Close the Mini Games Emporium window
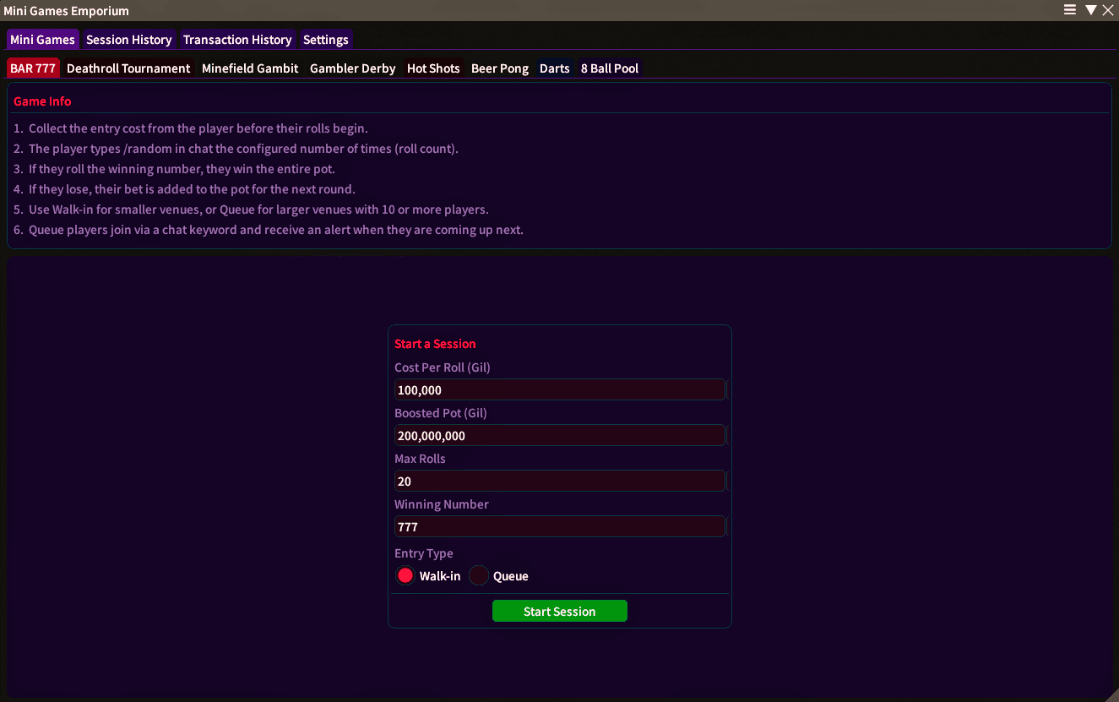The width and height of the screenshot is (1119, 702). [1108, 10]
